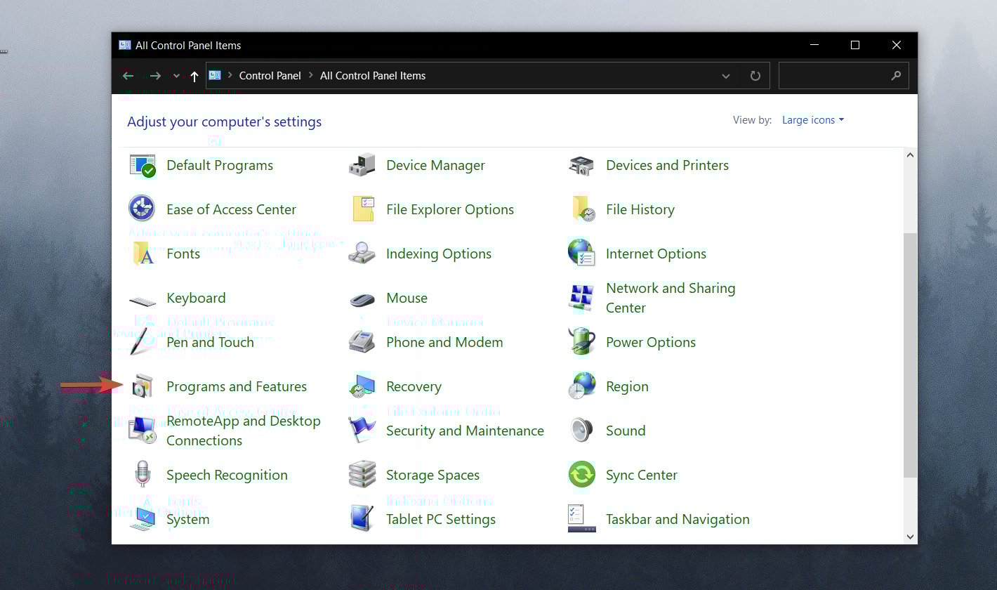
Task: Open the Sync Center green icon
Action: click(581, 475)
